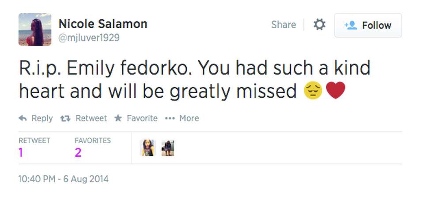Click the Share link
This screenshot has height=204, width=424.
[283, 25]
